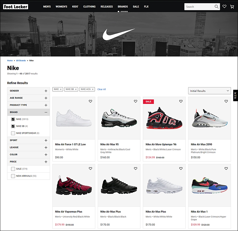Remove the NIKE ACG filter chip

93,89
